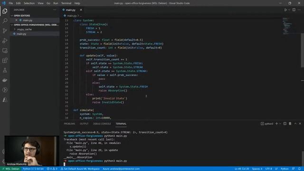Open the Extensions view

pyautogui.click(x=5, y=60)
